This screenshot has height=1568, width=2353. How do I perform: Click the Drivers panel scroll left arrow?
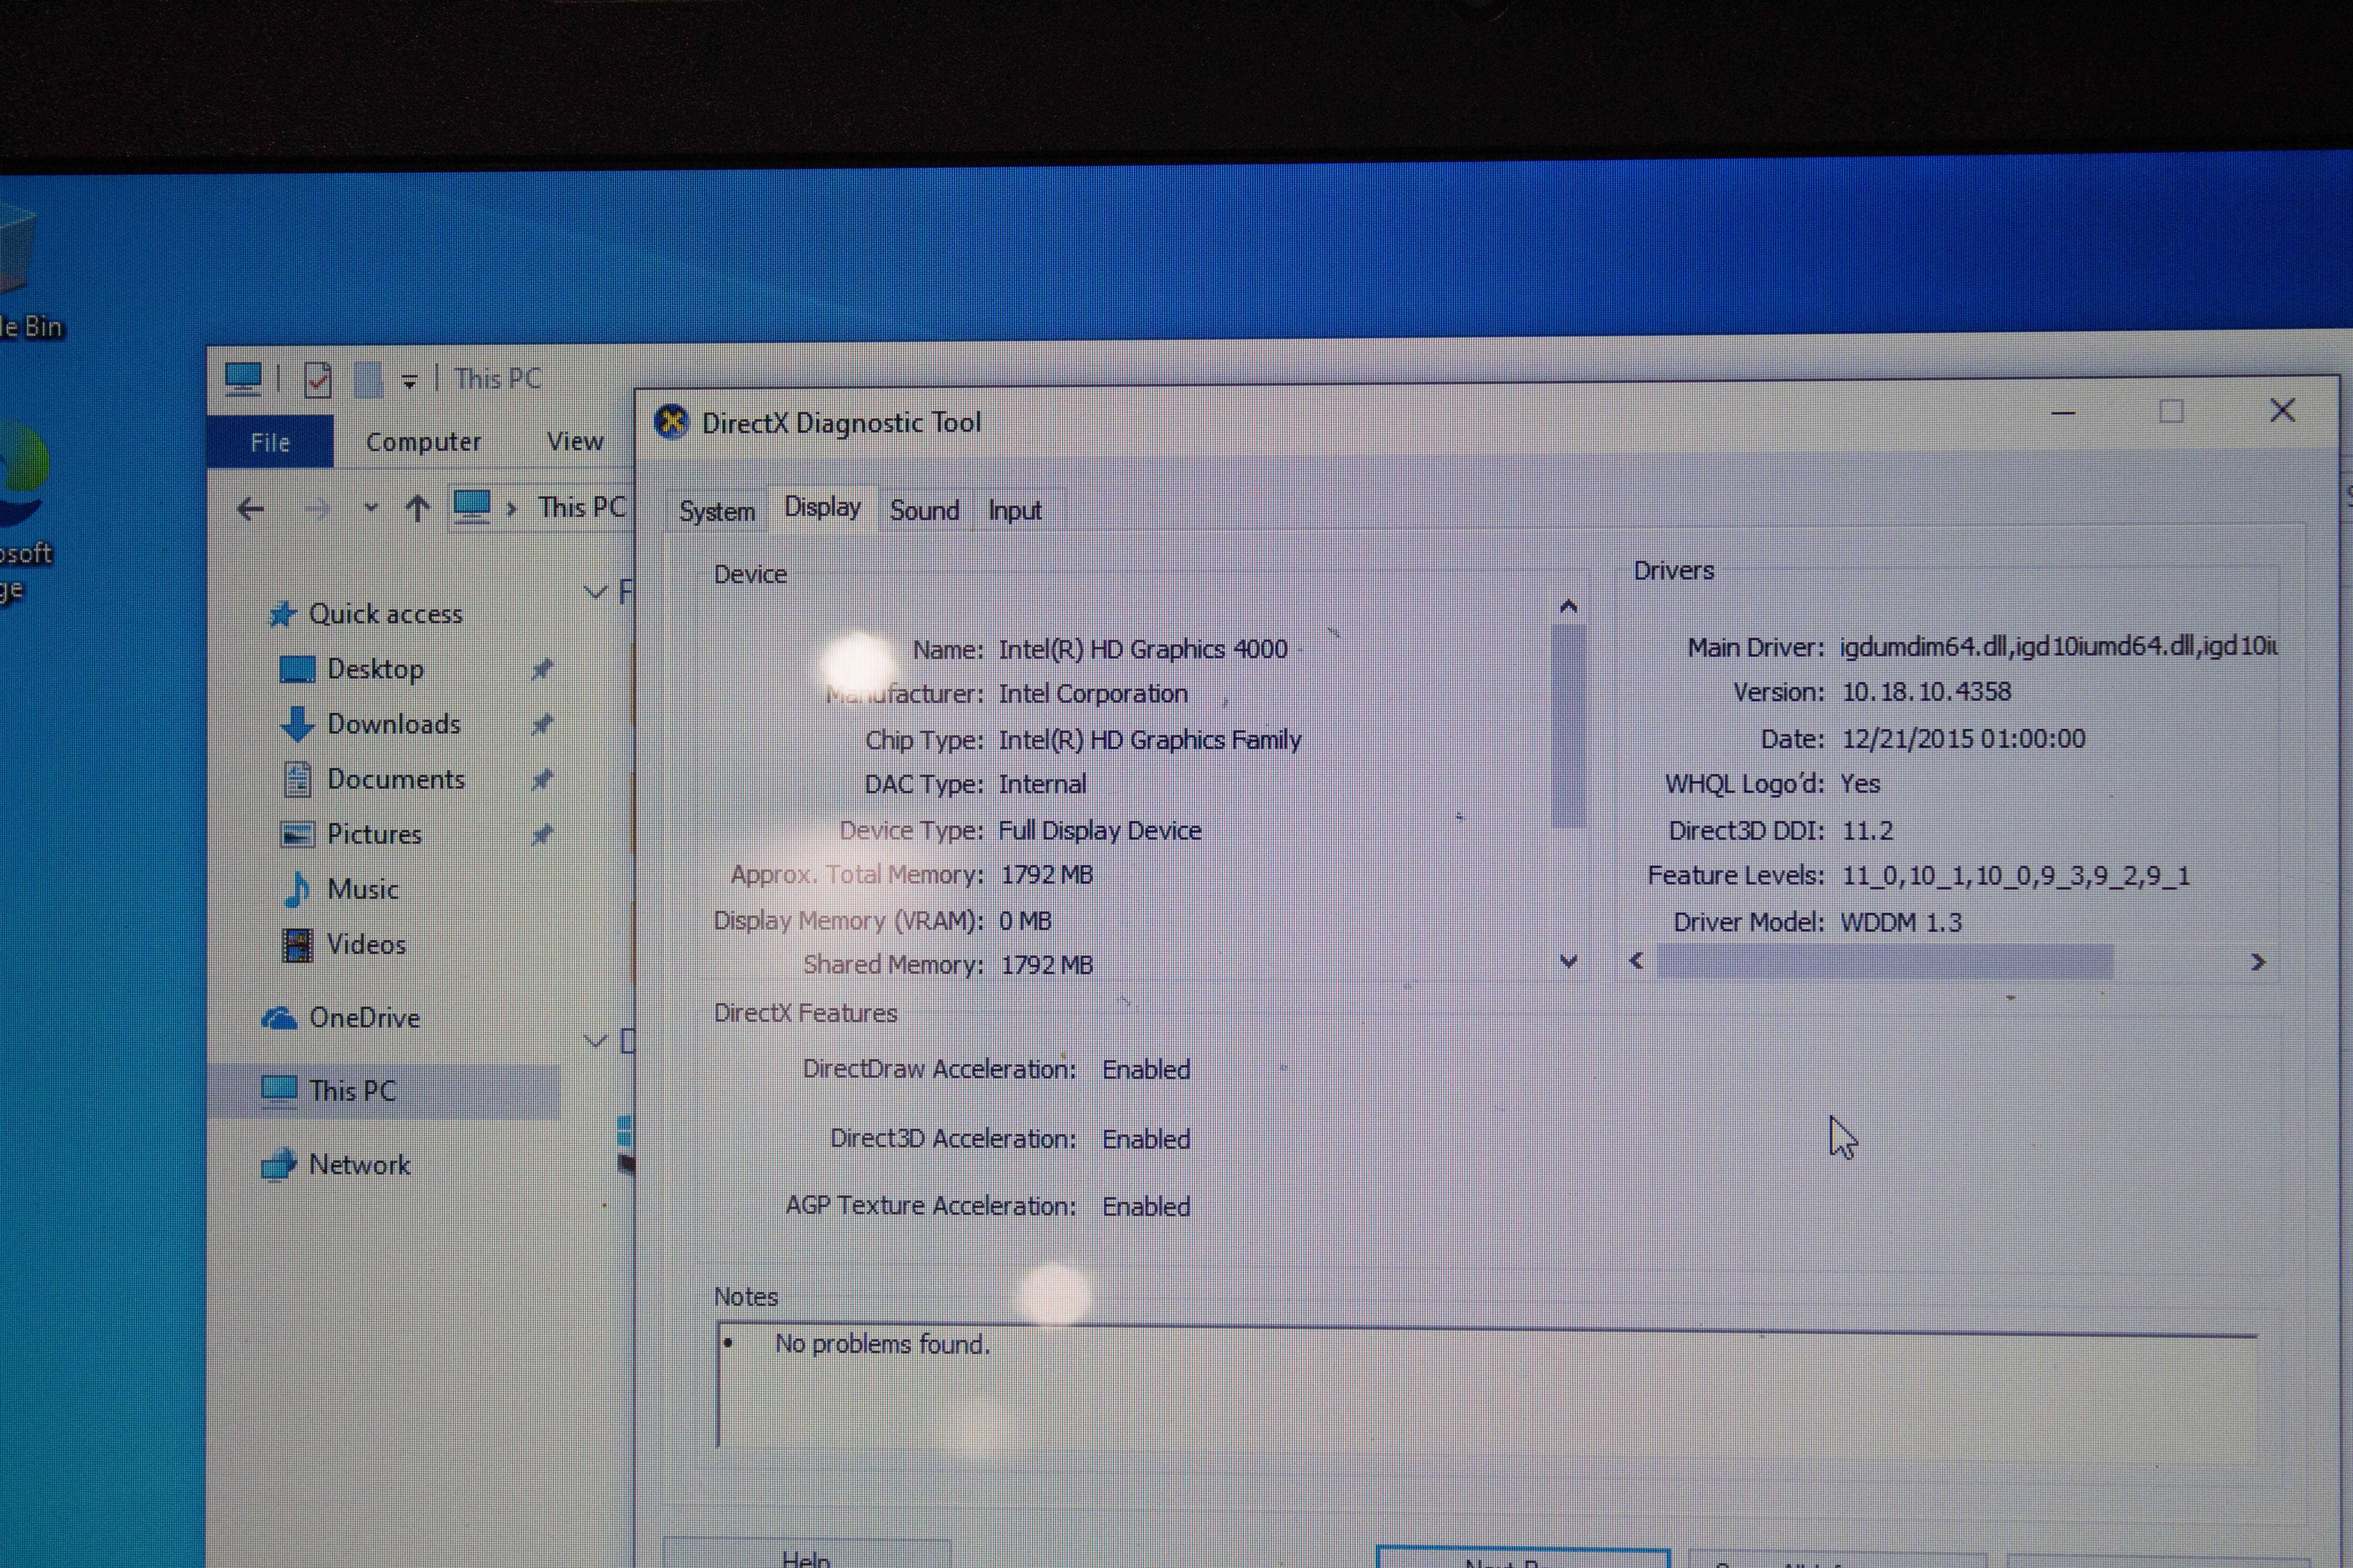click(x=1637, y=961)
